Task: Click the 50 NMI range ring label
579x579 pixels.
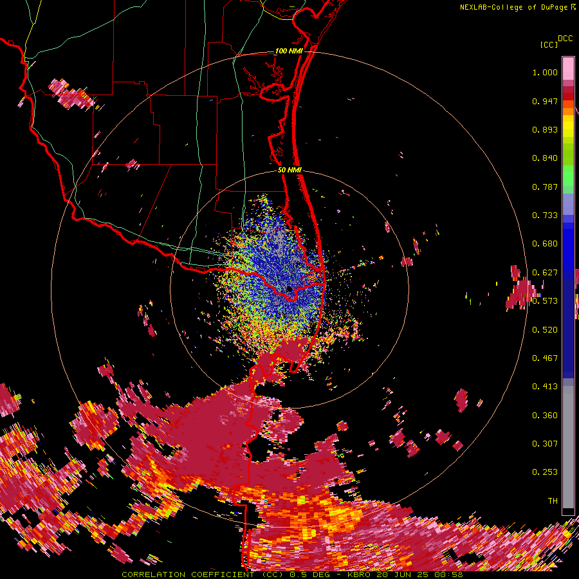Action: pyautogui.click(x=289, y=170)
